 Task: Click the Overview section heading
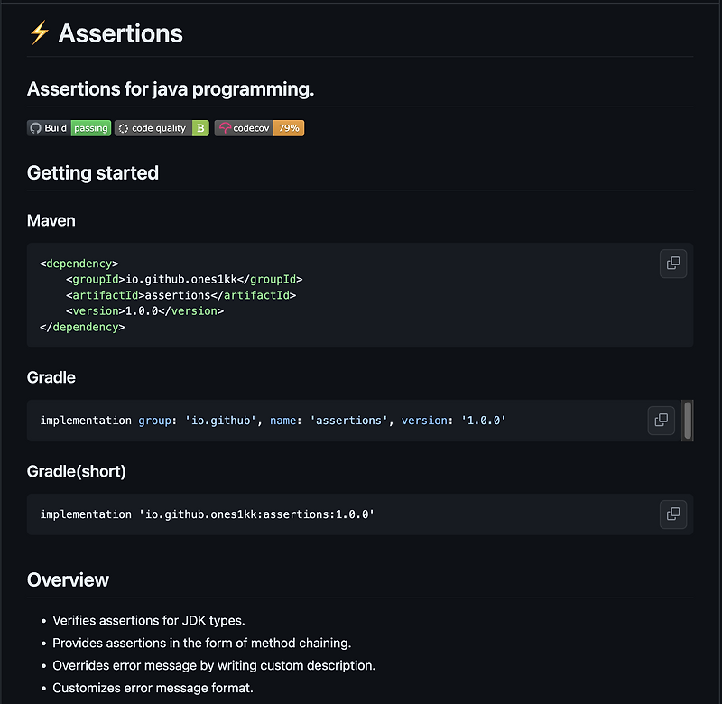coord(67,580)
